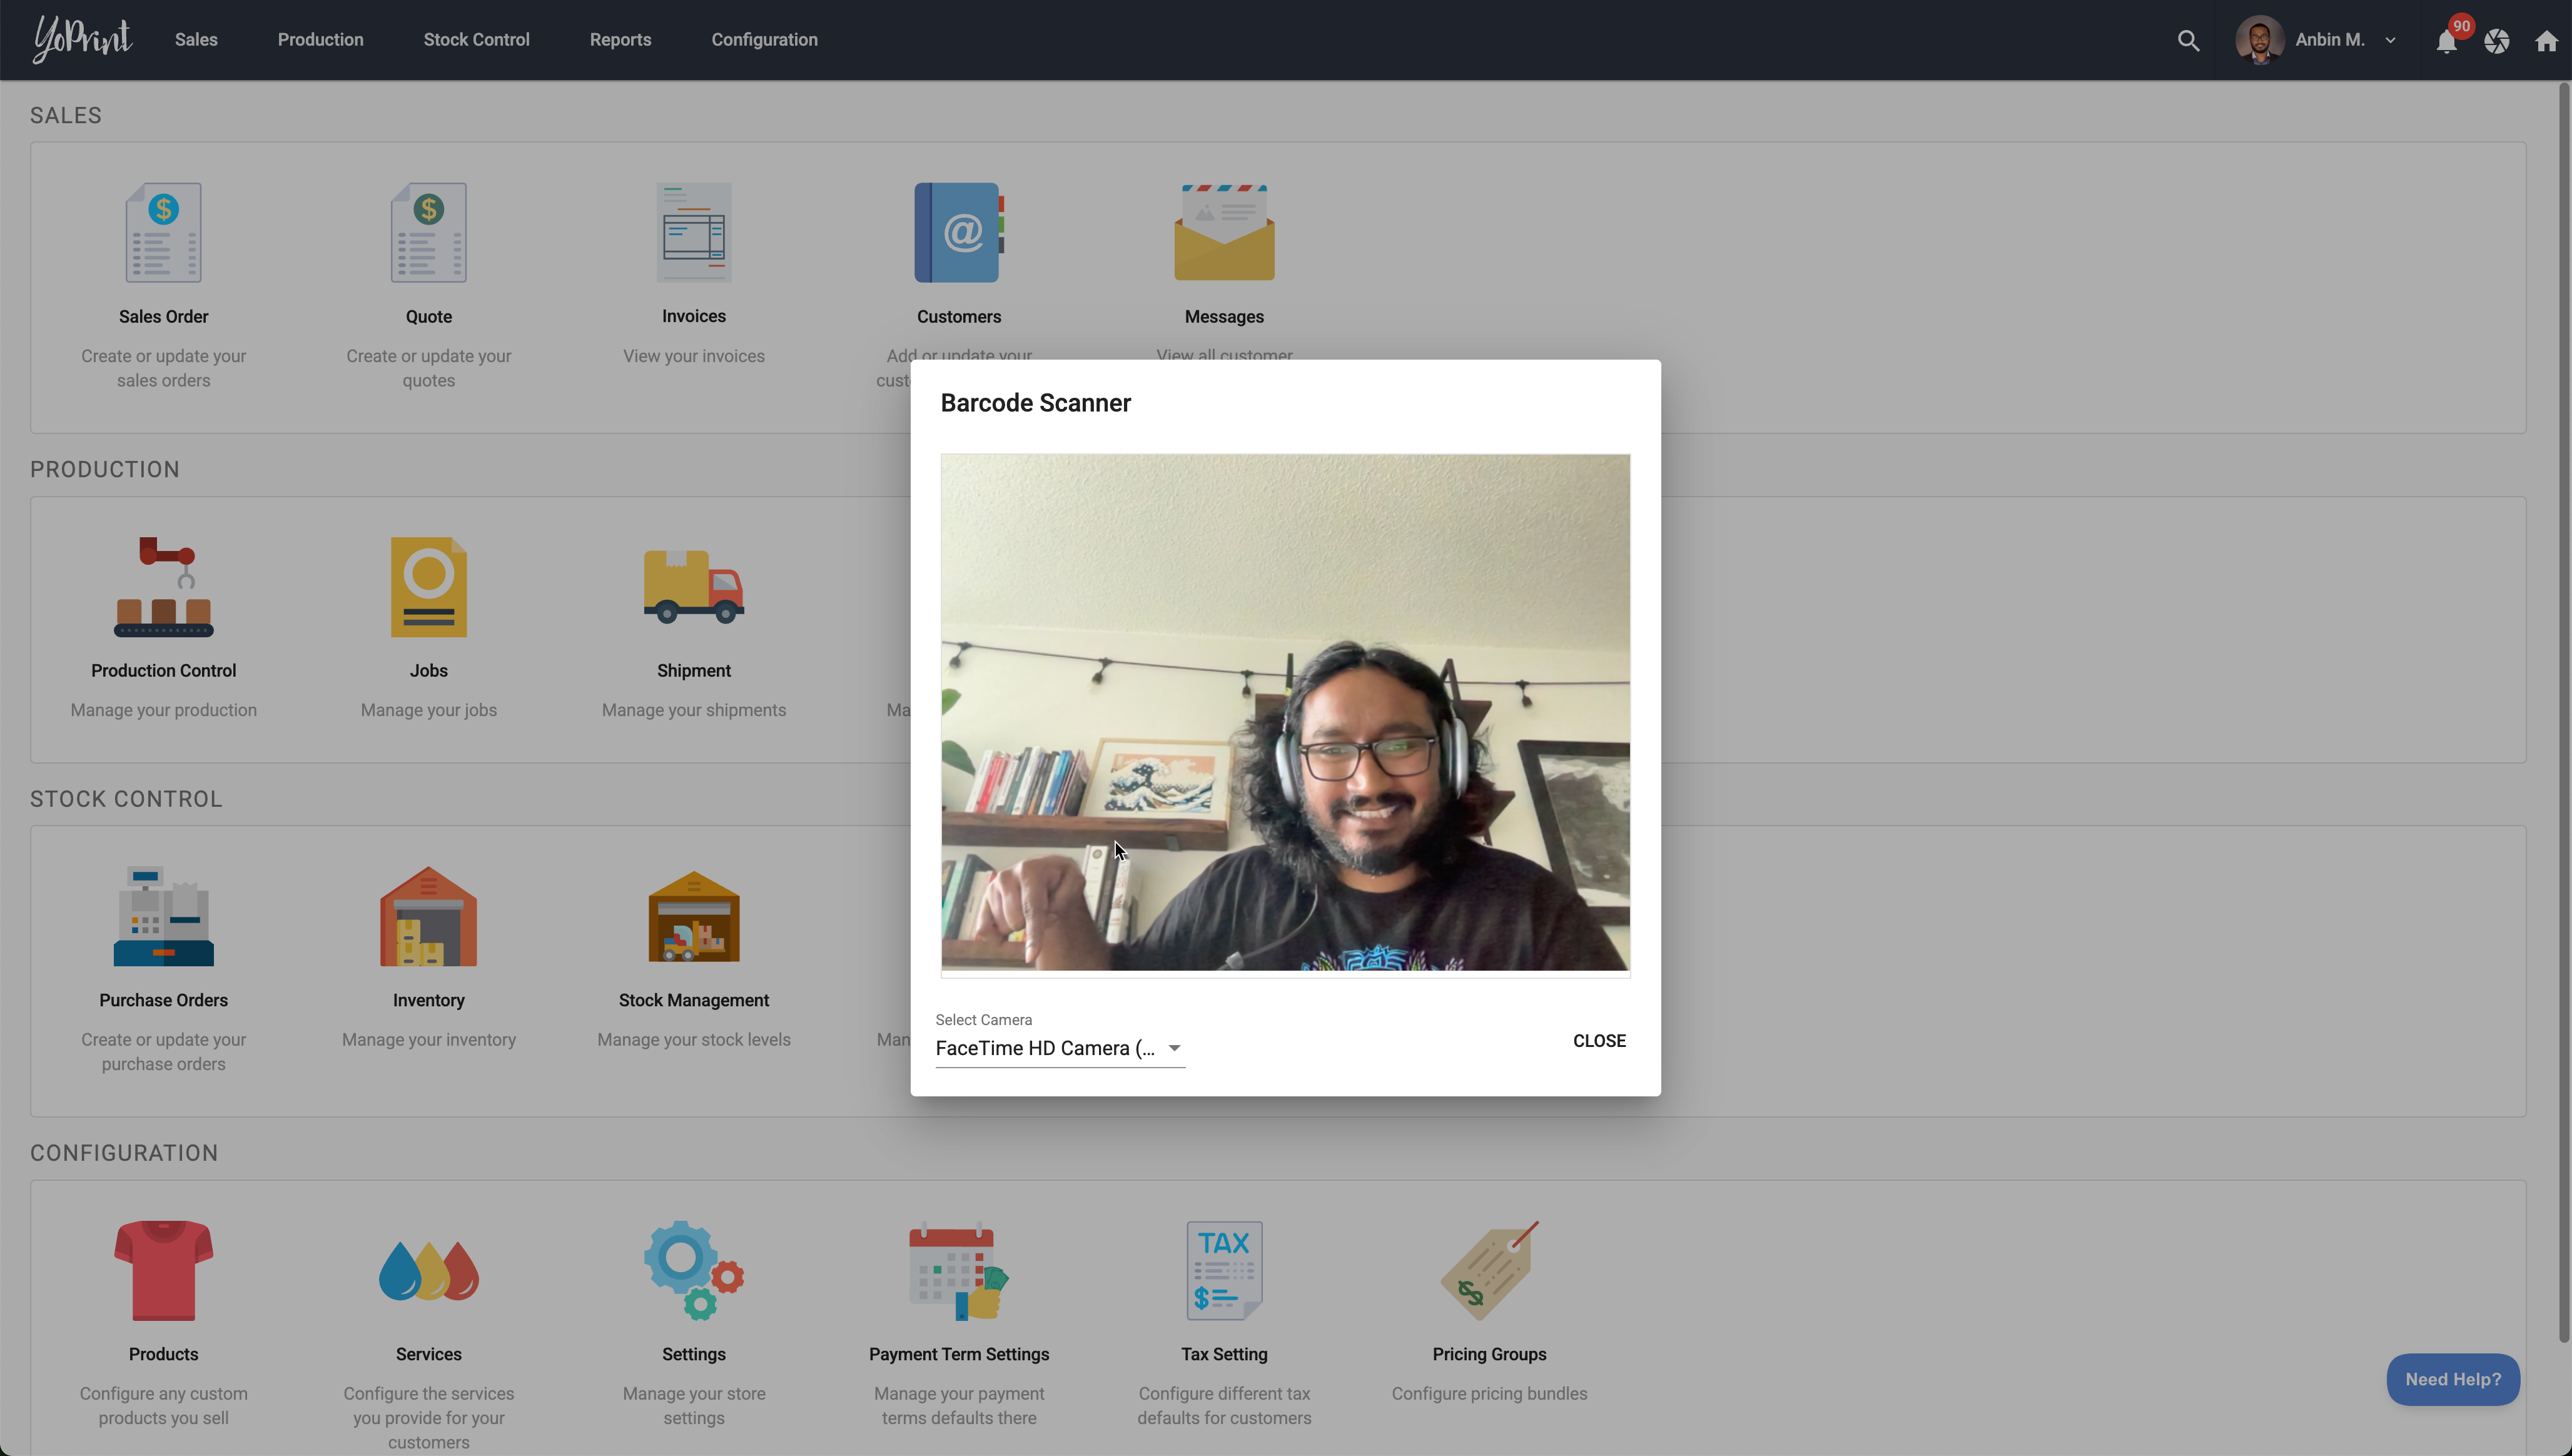
Task: Open the Shipment truck icon
Action: pos(693,587)
